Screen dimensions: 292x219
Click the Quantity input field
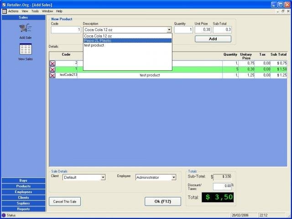(x=183, y=30)
